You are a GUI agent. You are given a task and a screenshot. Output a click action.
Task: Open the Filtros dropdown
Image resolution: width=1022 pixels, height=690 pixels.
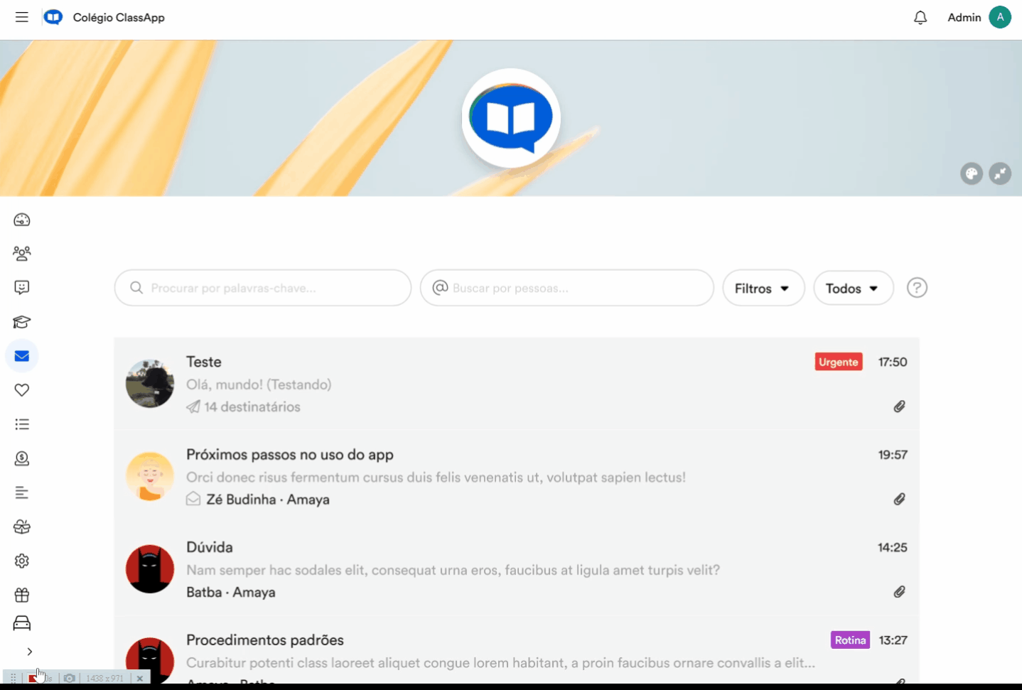(763, 288)
